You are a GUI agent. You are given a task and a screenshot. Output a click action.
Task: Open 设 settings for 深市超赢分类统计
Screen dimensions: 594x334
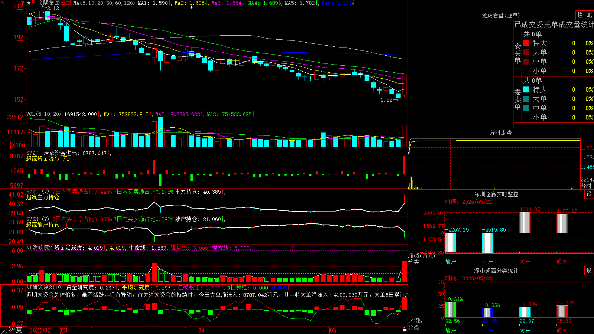point(589,271)
